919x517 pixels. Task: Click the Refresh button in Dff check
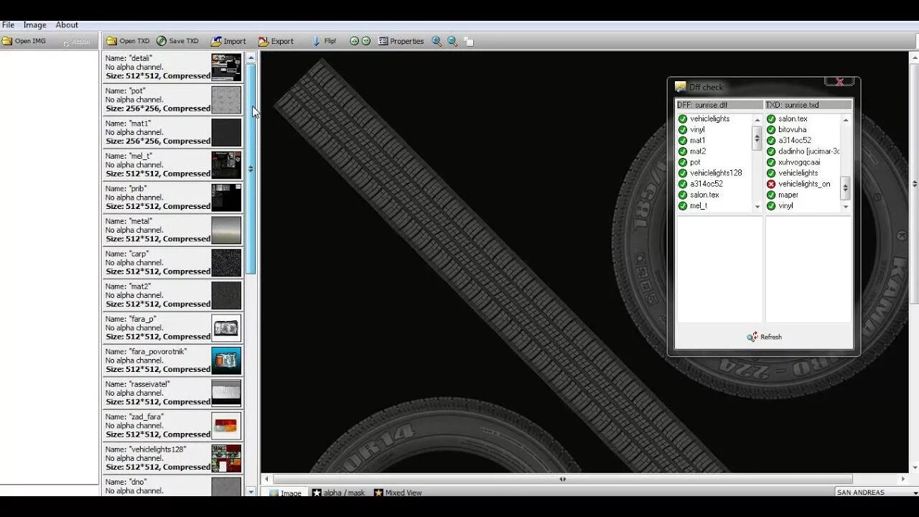tap(764, 337)
